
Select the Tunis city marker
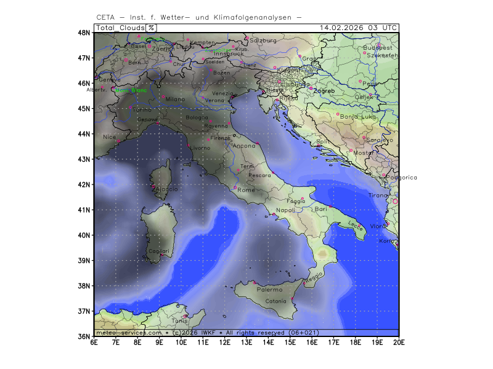[184, 316]
